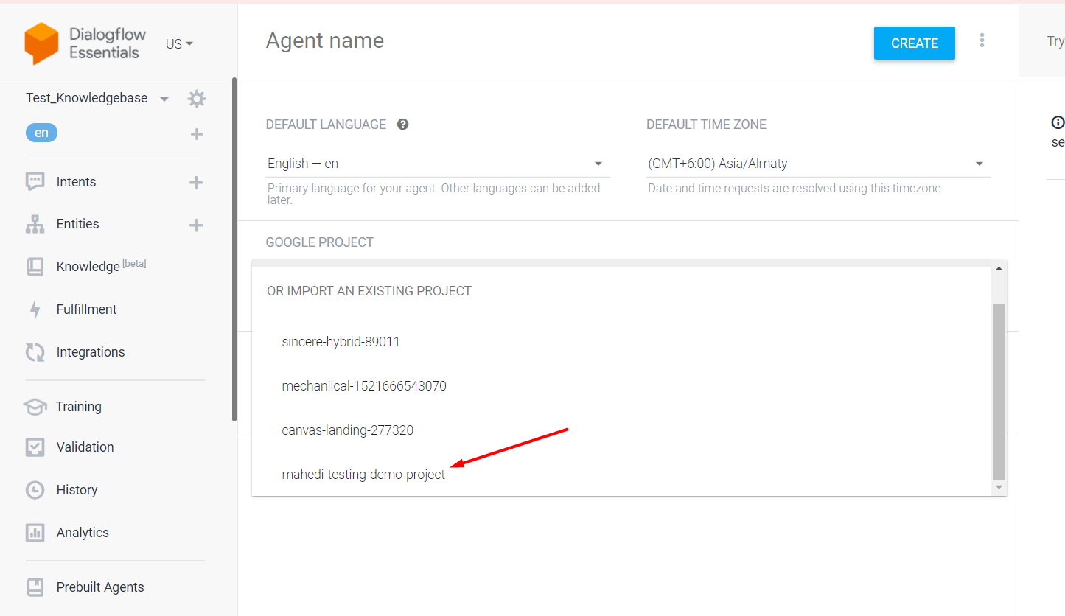Open the Training section
Image resolution: width=1065 pixels, height=616 pixels.
pos(78,406)
